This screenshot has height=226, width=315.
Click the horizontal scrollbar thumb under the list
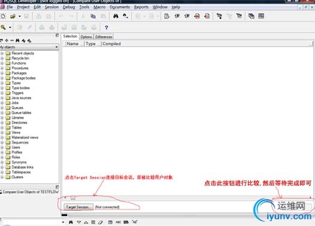click(x=73, y=198)
